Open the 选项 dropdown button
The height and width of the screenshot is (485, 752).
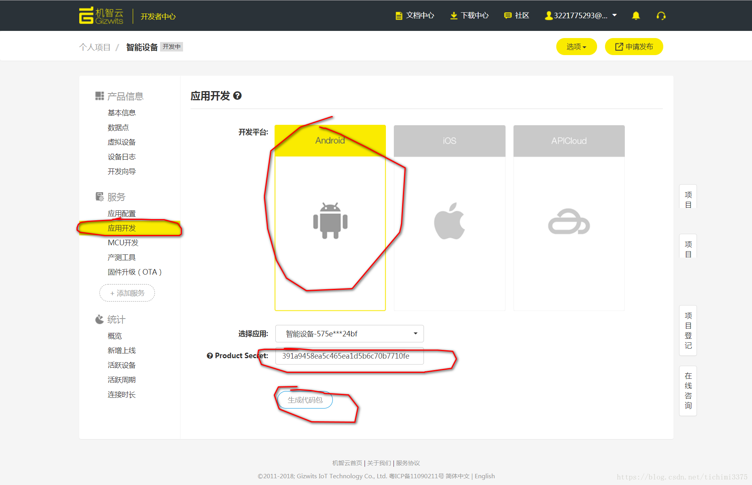576,47
